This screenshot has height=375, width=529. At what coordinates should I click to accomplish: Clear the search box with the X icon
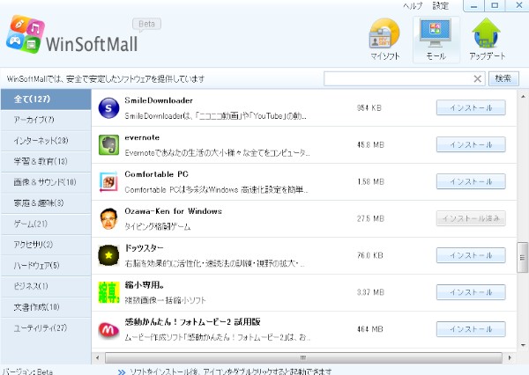click(477, 79)
